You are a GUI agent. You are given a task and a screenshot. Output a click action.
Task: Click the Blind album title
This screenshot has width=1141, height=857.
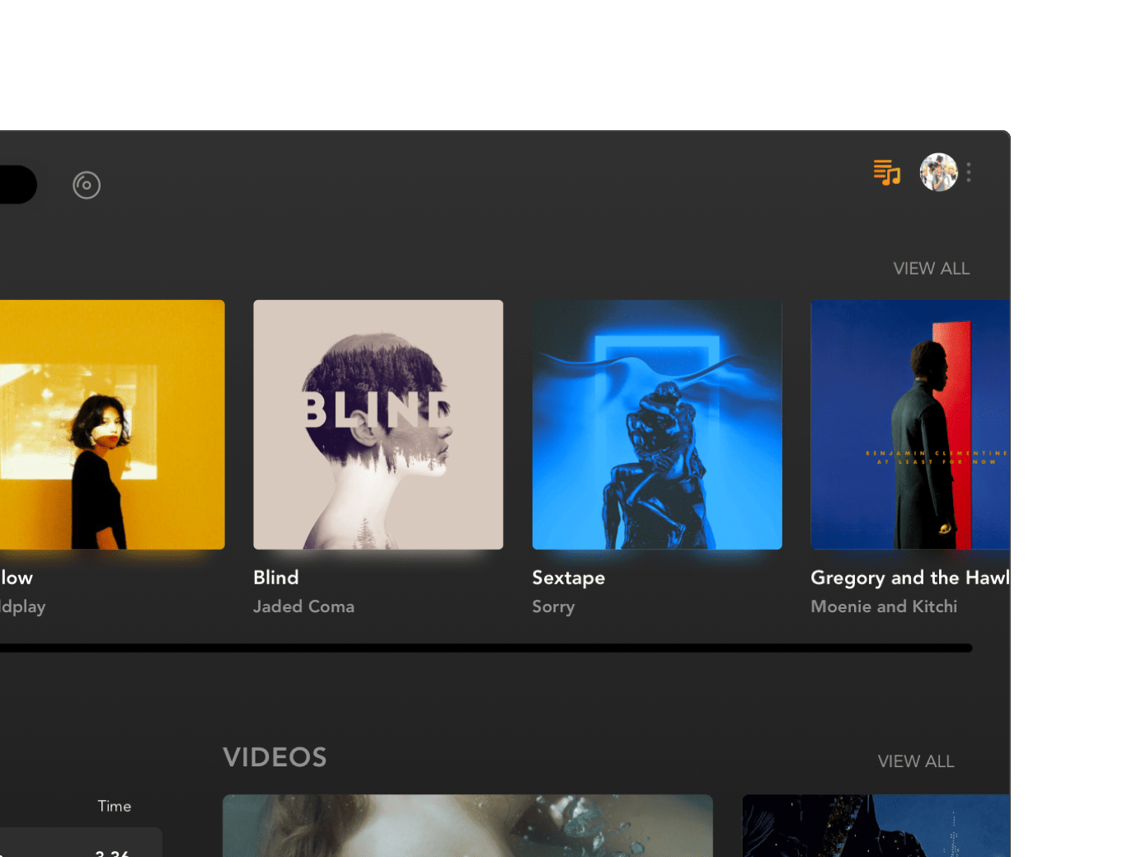click(276, 578)
